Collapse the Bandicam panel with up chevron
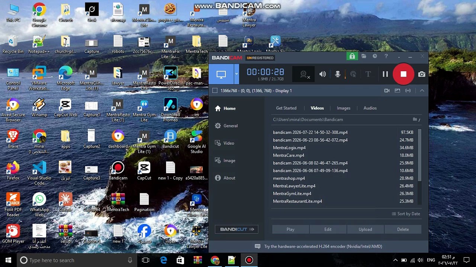This screenshot has height=267, width=476. (422, 90)
